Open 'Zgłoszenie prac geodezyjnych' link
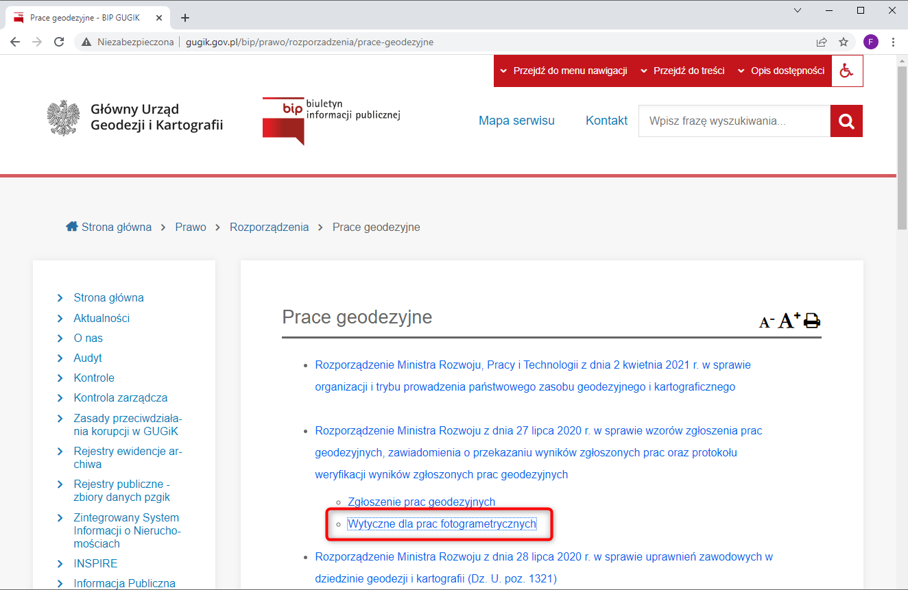 pos(422,502)
